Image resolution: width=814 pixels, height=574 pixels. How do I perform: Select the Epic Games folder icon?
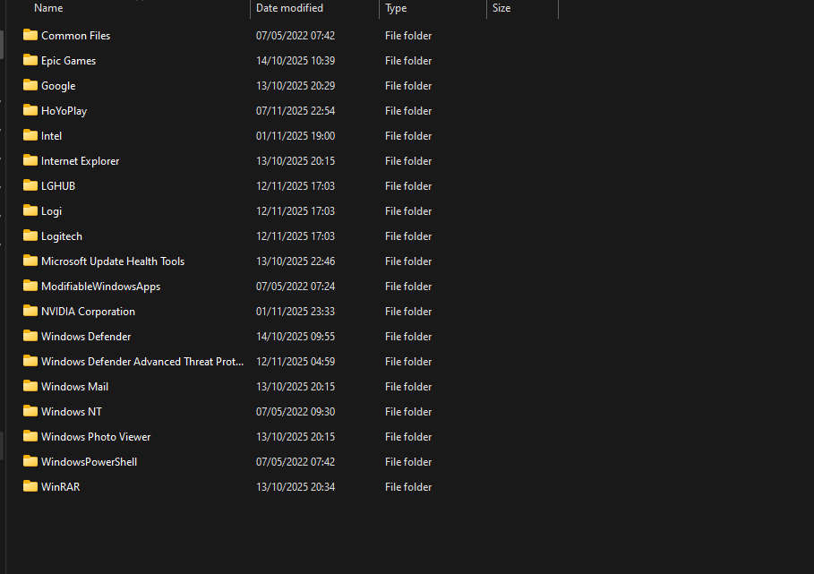pyautogui.click(x=30, y=60)
